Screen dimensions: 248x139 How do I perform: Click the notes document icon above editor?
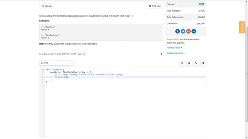(x=182, y=63)
